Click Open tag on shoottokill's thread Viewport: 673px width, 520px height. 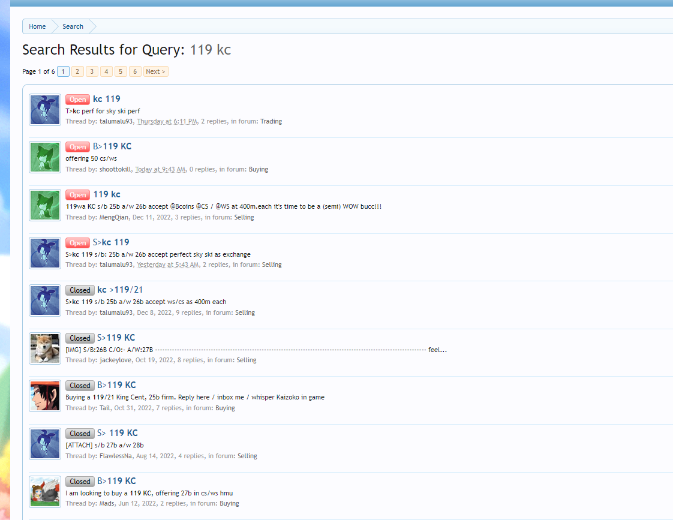[78, 147]
